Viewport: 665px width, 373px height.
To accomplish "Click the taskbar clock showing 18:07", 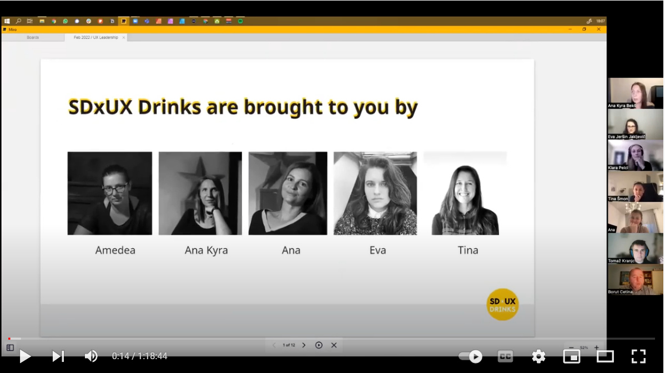I will tap(601, 21).
